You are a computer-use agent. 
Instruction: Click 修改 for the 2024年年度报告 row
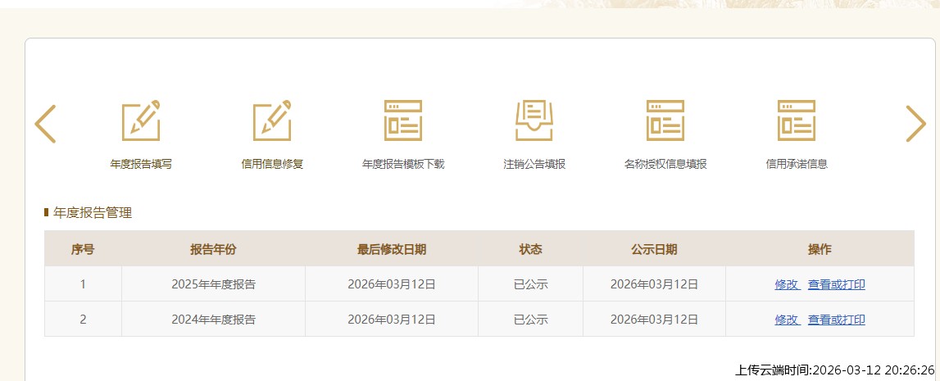tap(786, 320)
